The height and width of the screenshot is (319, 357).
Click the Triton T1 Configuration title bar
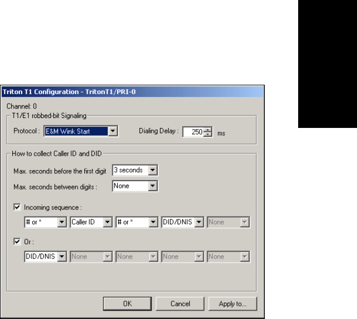(133, 92)
